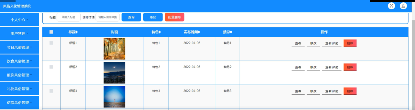This screenshot has height=110, width=415.
Task: Click 查看 for 标题1 row
Action: (x=298, y=43)
